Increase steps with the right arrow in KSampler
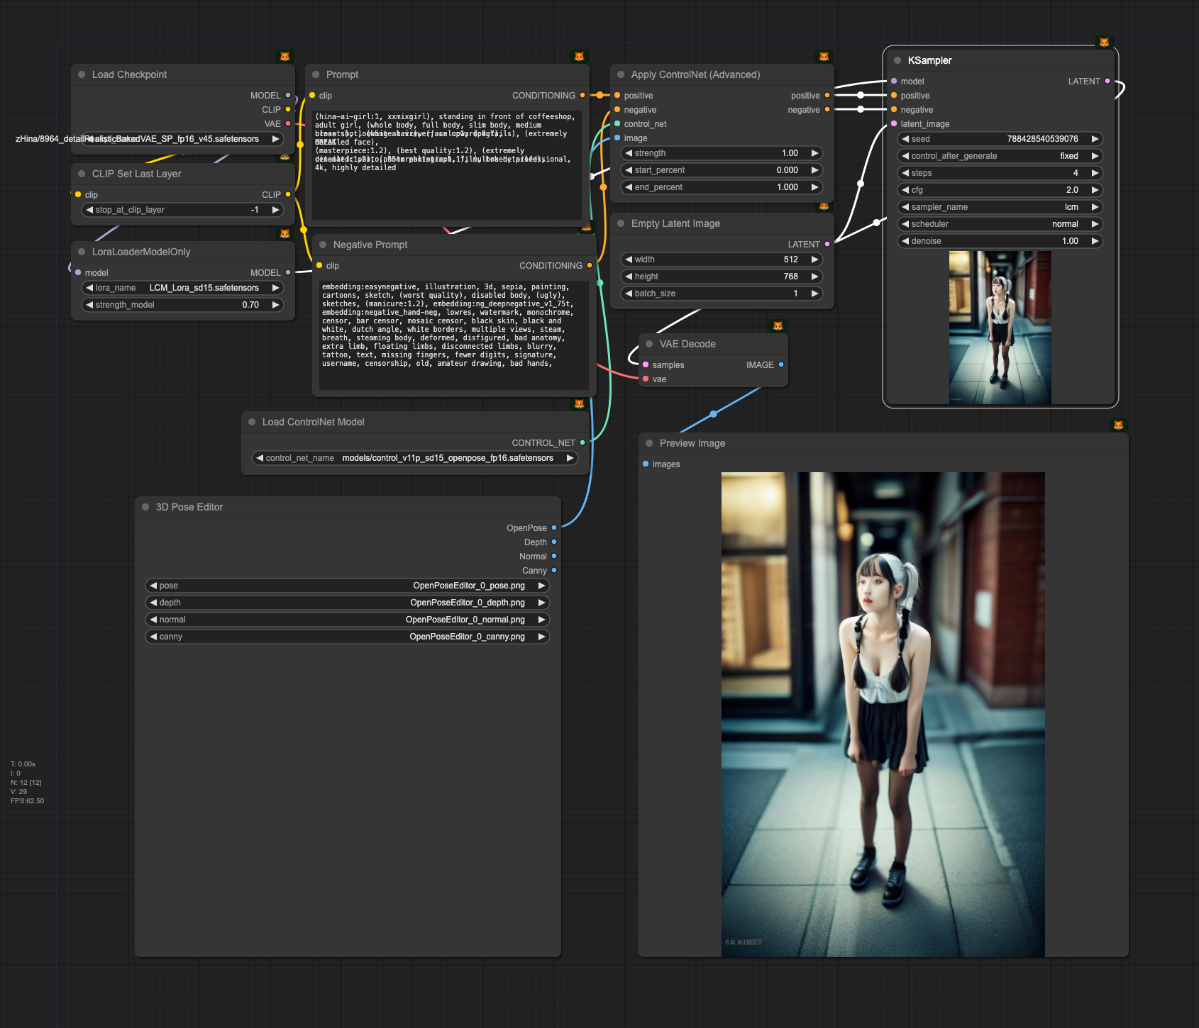 (x=1095, y=173)
